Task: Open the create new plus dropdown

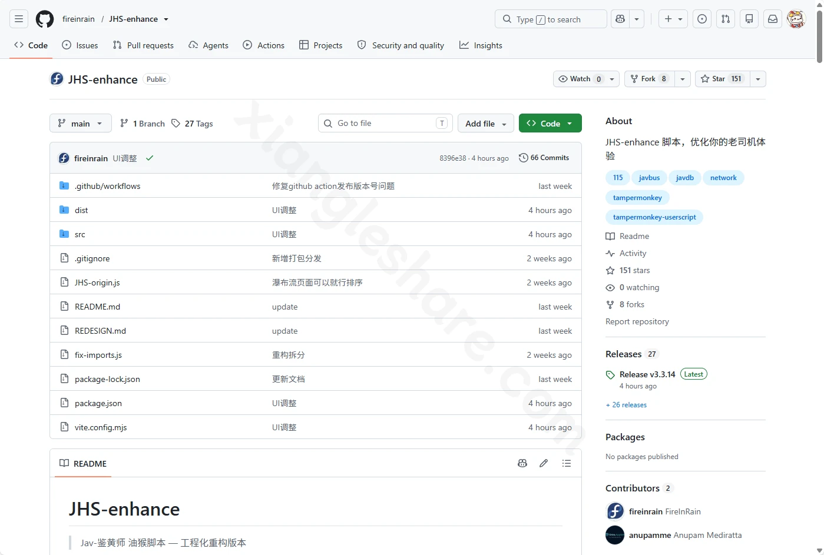Action: coord(673,19)
